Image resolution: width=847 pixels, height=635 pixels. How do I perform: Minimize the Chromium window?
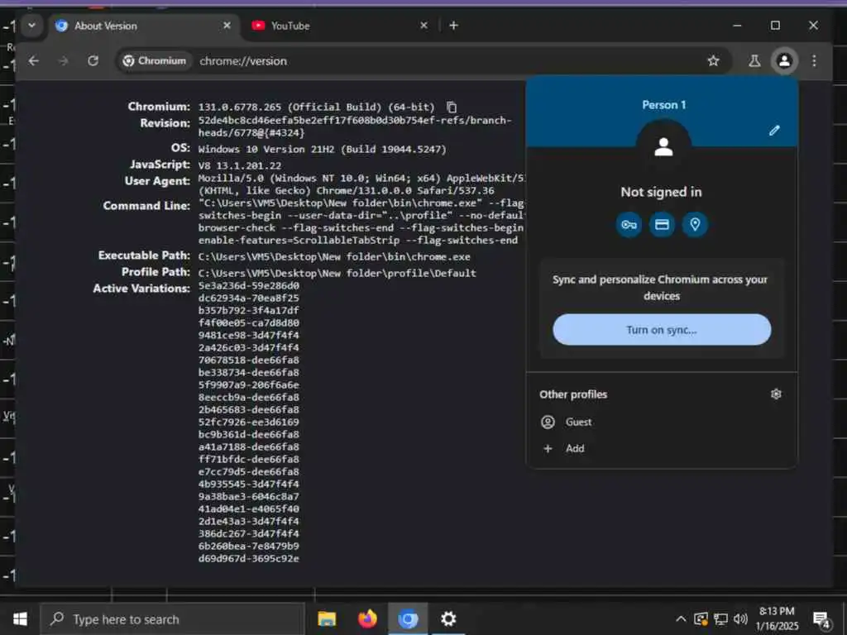[x=737, y=26]
